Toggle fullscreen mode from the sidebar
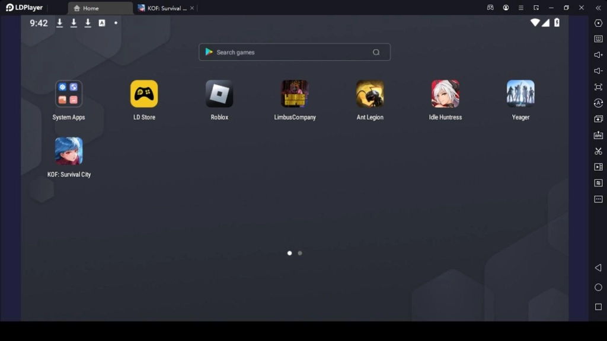607x341 pixels. 598,87
